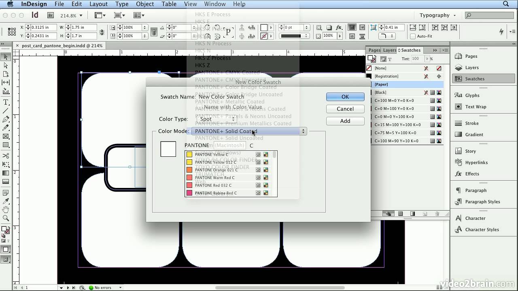Click the Tint percentage field

tap(417, 59)
